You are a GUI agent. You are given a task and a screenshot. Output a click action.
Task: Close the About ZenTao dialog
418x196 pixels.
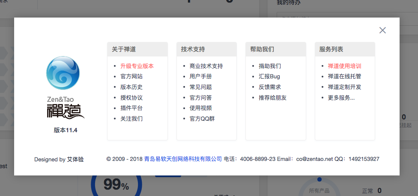coord(382,30)
